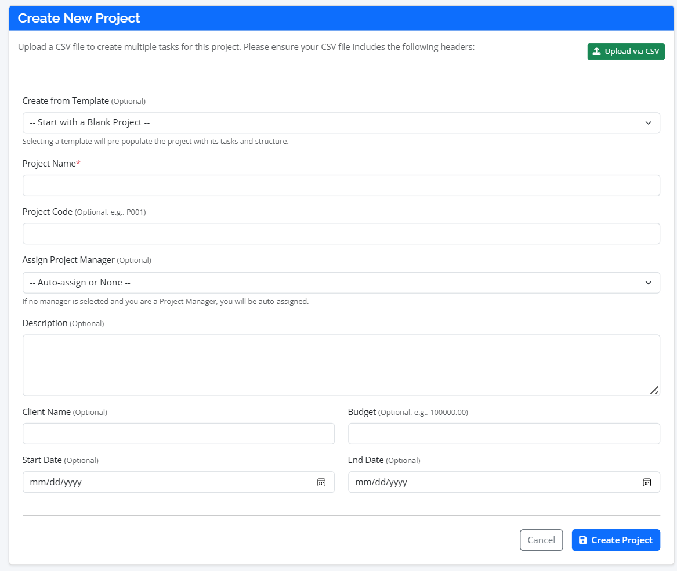Click the Project Name input field

click(x=341, y=185)
